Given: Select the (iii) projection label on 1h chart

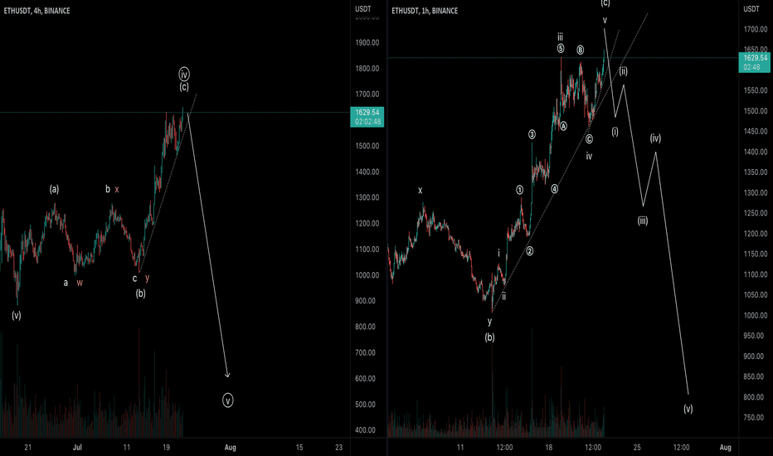Looking at the screenshot, I should click(x=642, y=221).
